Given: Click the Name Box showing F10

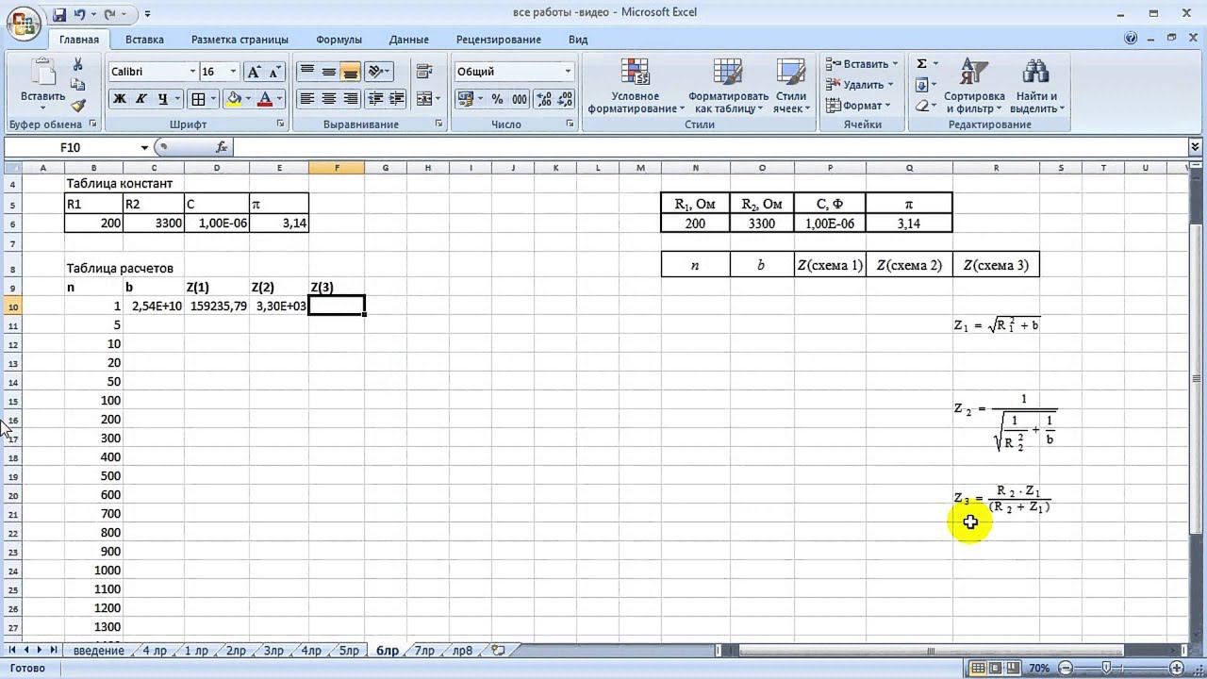Looking at the screenshot, I should pyautogui.click(x=71, y=147).
